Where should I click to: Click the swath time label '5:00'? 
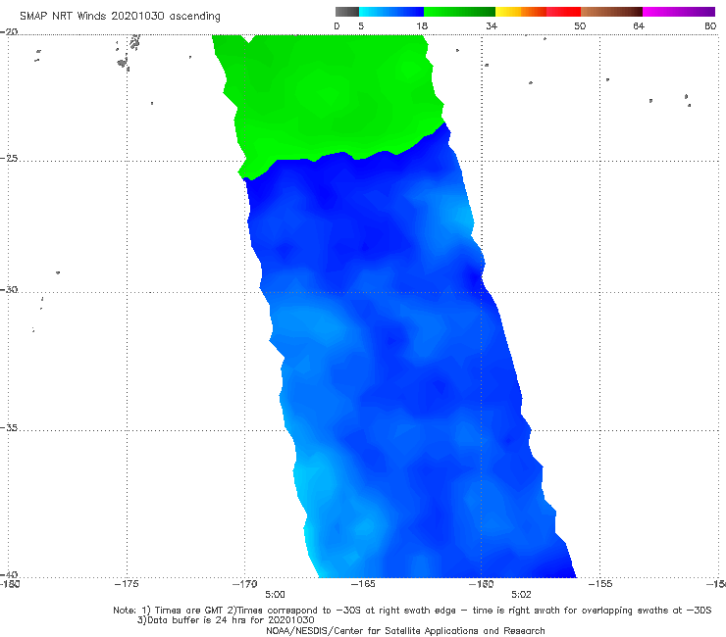click(275, 595)
